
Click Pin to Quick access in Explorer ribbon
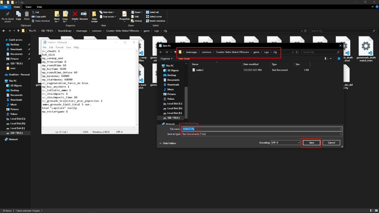coord(8,17)
